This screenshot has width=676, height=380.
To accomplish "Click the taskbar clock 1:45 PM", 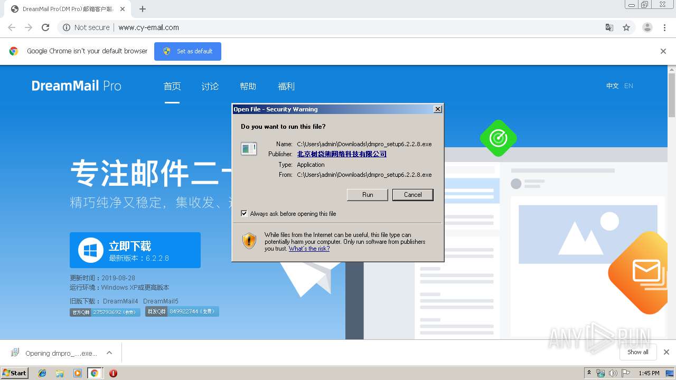I will tap(649, 373).
